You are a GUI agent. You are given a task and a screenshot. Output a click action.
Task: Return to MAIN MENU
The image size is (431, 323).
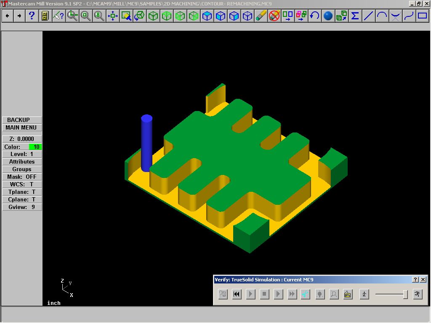pos(22,128)
